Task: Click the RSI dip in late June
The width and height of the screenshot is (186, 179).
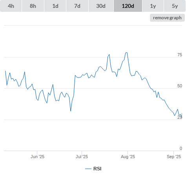Action: click(71, 111)
